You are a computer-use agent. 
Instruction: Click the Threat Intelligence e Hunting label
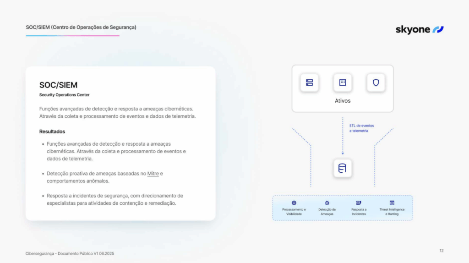pyautogui.click(x=392, y=212)
